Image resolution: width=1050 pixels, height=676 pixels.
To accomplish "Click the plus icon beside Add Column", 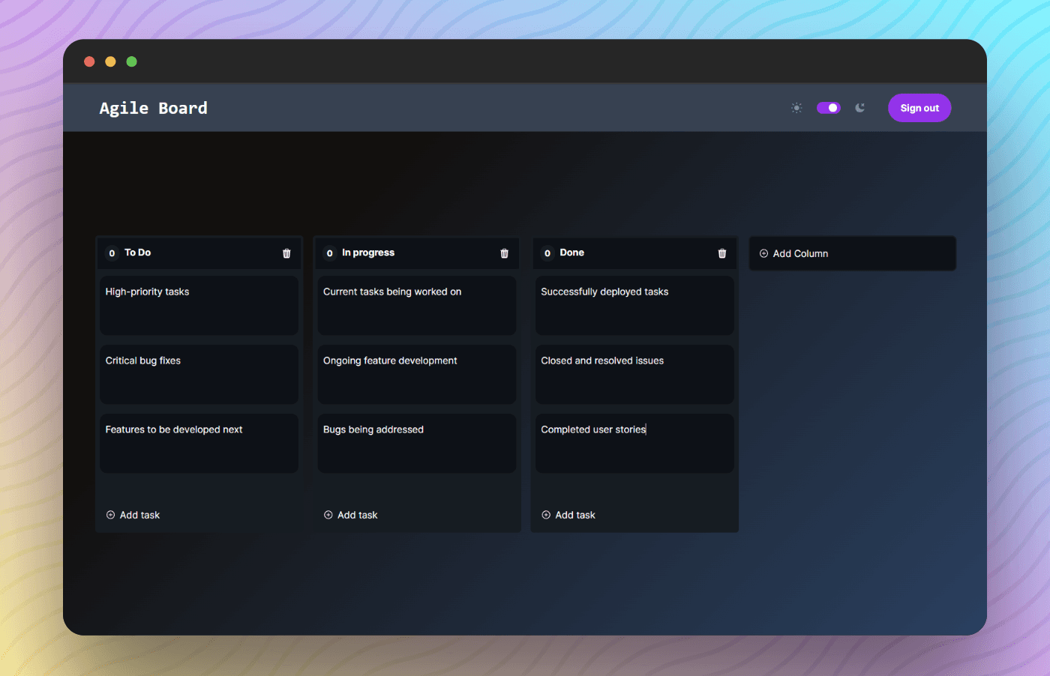I will pos(762,253).
